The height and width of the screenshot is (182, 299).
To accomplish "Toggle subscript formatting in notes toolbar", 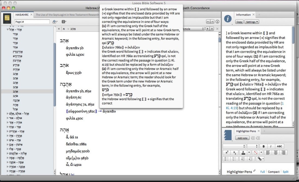I will [235, 152].
